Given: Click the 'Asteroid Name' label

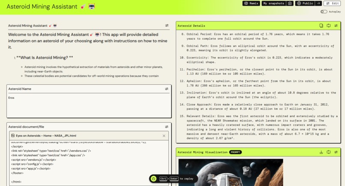Looking at the screenshot, I should coord(20,89).
